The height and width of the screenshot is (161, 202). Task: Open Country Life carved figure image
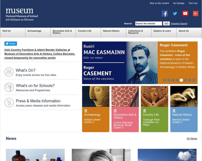pyautogui.click(x=154, y=96)
